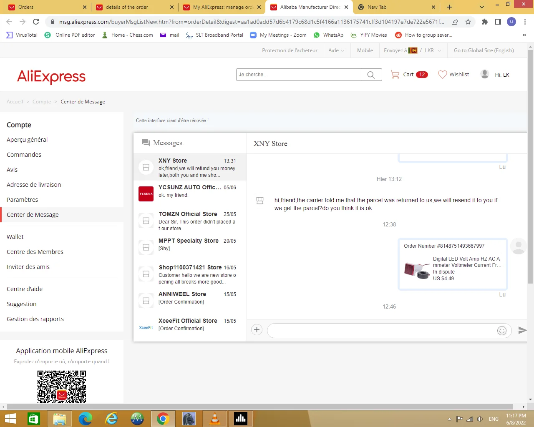Show more bookmarks chevron
The height and width of the screenshot is (427, 534).
click(x=524, y=35)
